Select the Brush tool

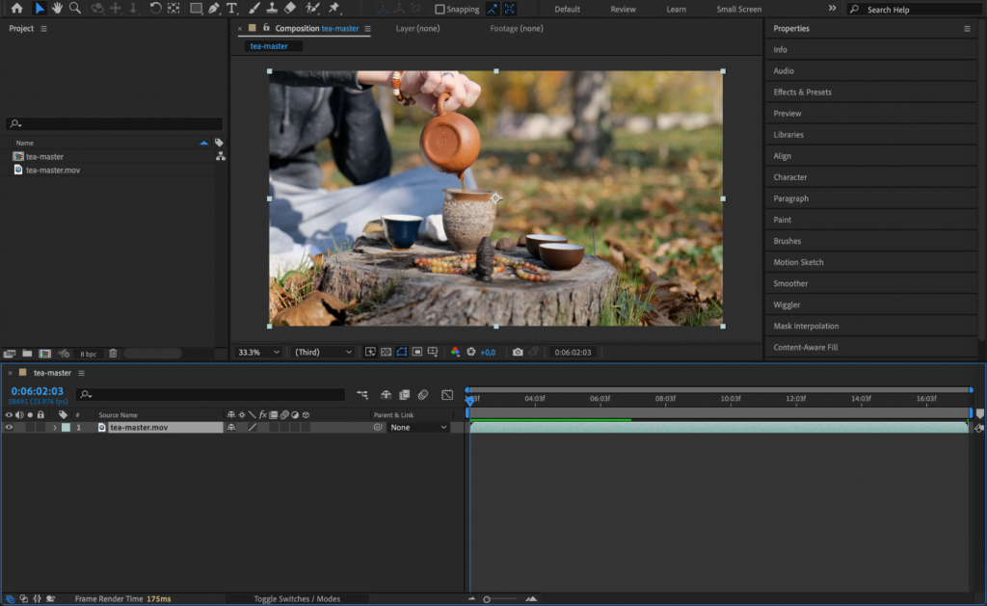point(252,9)
